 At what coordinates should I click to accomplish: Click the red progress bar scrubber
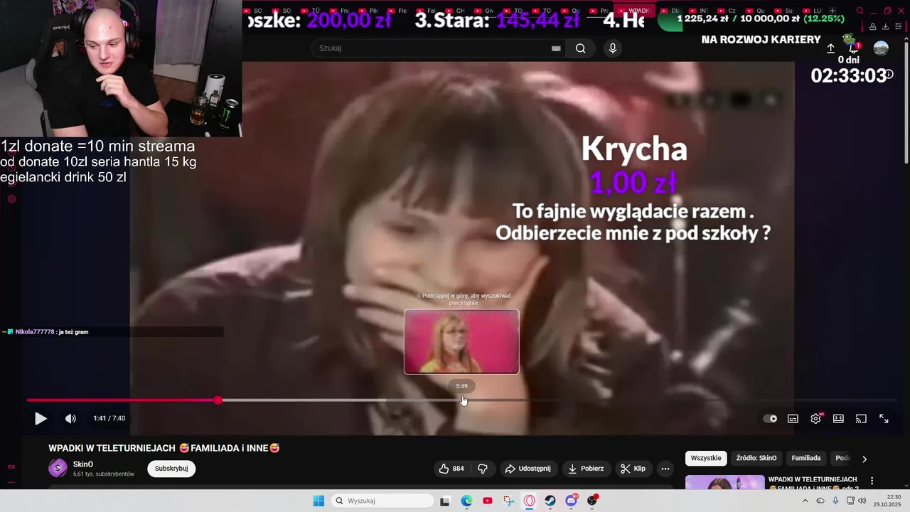(218, 400)
